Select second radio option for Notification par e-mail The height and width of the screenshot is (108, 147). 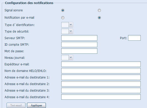coord(99,18)
